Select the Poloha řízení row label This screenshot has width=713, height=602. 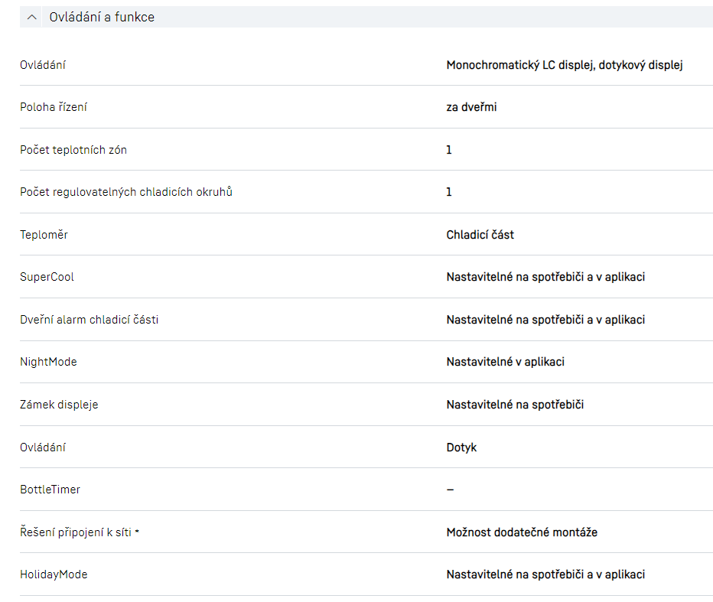(x=54, y=107)
